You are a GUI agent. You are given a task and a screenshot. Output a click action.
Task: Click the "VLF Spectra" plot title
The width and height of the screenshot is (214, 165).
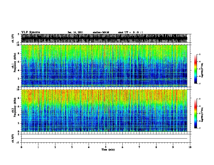point(31,32)
